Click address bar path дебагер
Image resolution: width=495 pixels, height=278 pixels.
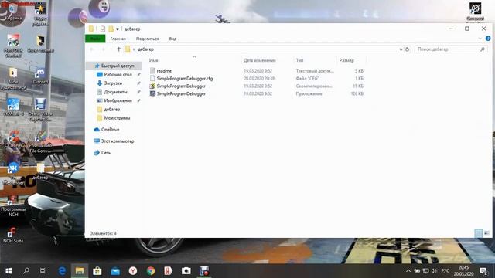click(x=145, y=49)
